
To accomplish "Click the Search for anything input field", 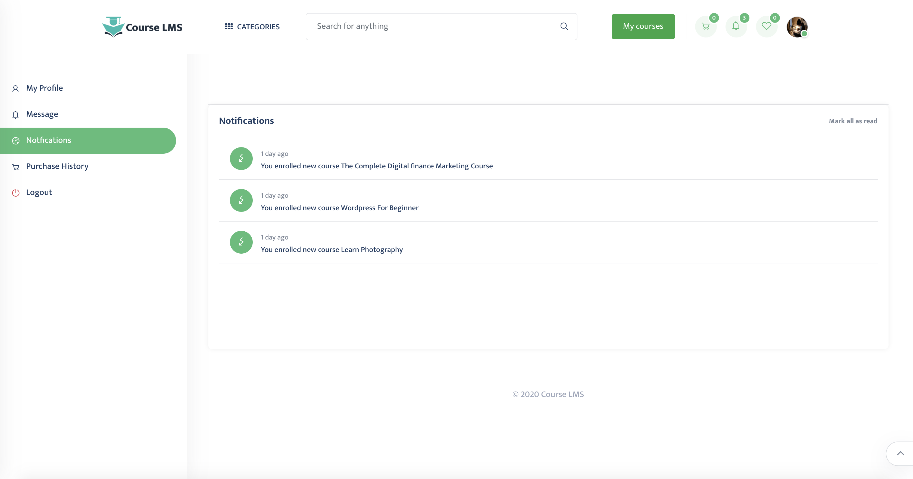I will point(425,26).
